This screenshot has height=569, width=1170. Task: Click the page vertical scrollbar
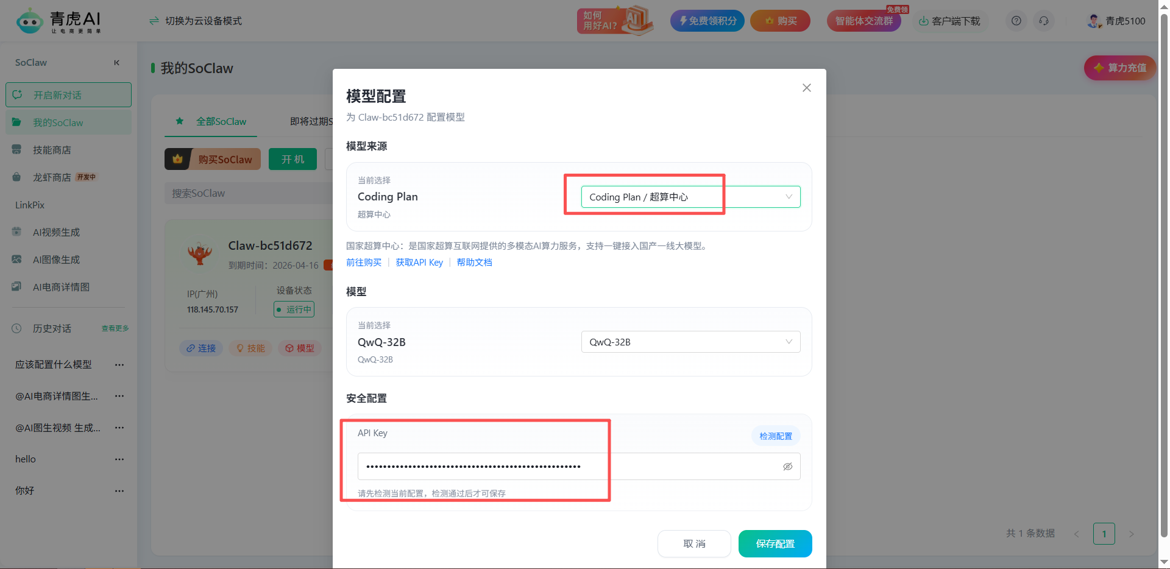[x=1164, y=274]
